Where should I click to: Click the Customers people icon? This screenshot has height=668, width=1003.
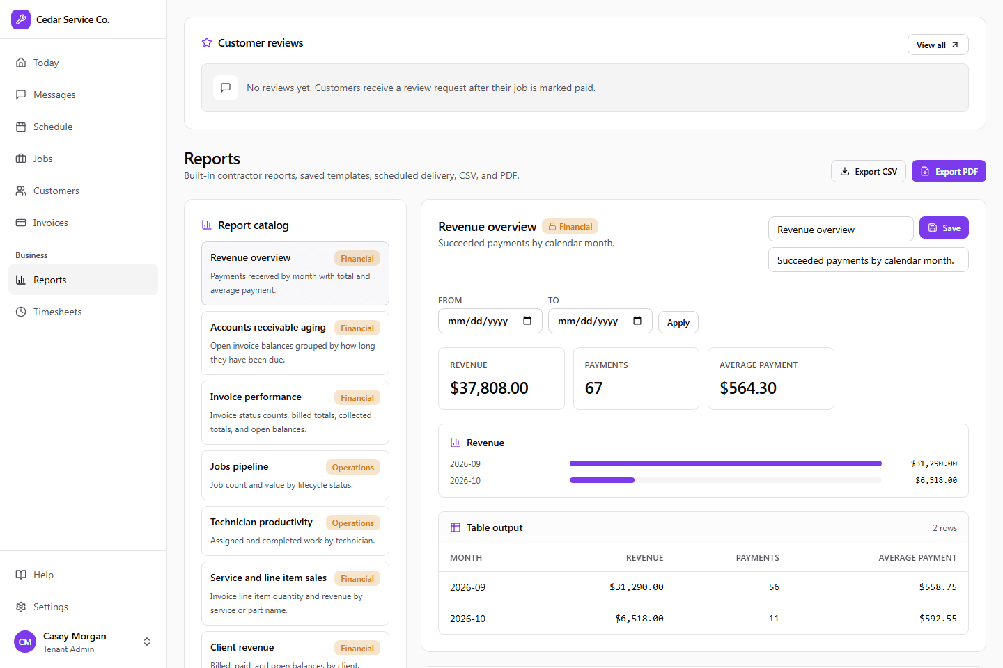pyautogui.click(x=21, y=191)
